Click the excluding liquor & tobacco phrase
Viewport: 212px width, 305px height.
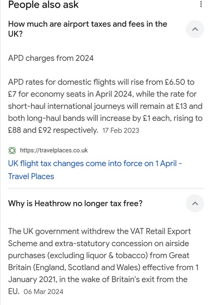point(98,255)
